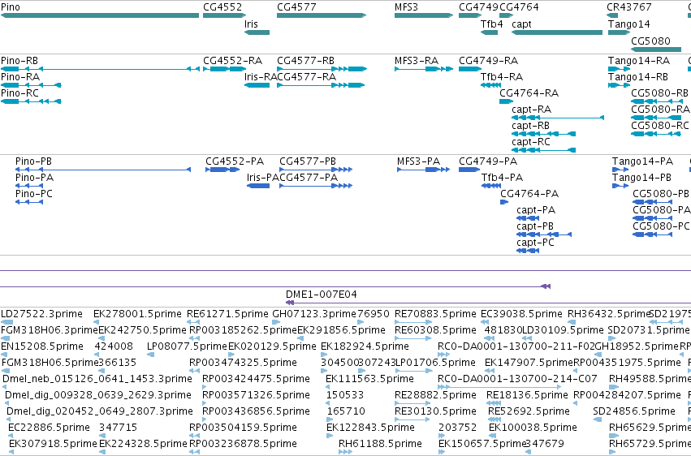Open the CG4749-RA transcript

pos(470,69)
